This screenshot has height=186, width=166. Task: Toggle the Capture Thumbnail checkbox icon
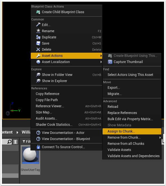click(110, 62)
